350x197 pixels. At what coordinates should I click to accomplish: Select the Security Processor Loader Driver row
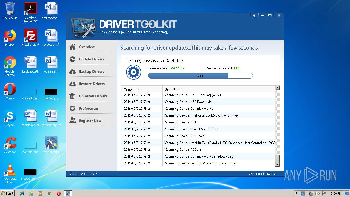(x=199, y=163)
